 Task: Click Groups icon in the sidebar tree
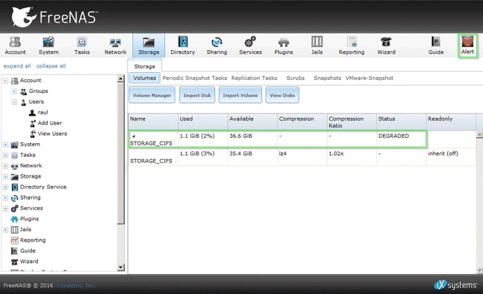coord(23,92)
